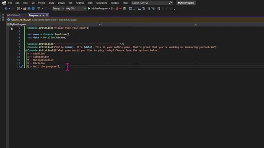Open the Git menu
264x148 pixels.
tap(33, 3)
